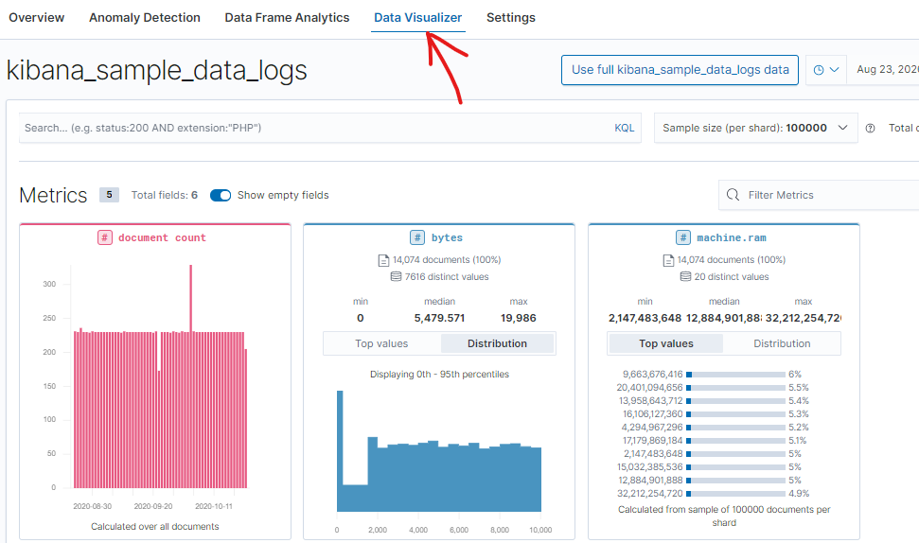Select Distribution in bytes card
The width and height of the screenshot is (919, 543).
click(x=497, y=343)
